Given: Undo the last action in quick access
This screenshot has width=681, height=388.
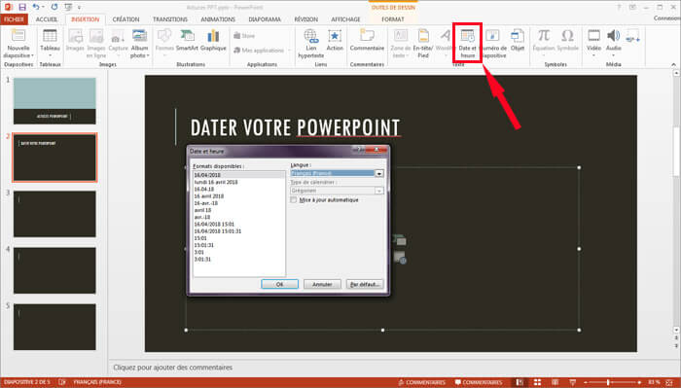Looking at the screenshot, I should [36, 7].
